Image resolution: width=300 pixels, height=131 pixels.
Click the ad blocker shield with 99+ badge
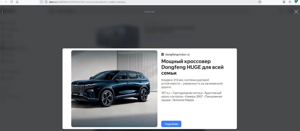296,2
